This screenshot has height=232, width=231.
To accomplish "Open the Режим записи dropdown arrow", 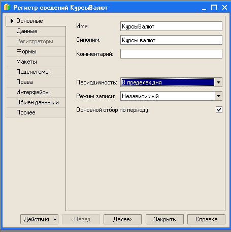I will pyautogui.click(x=219, y=96).
